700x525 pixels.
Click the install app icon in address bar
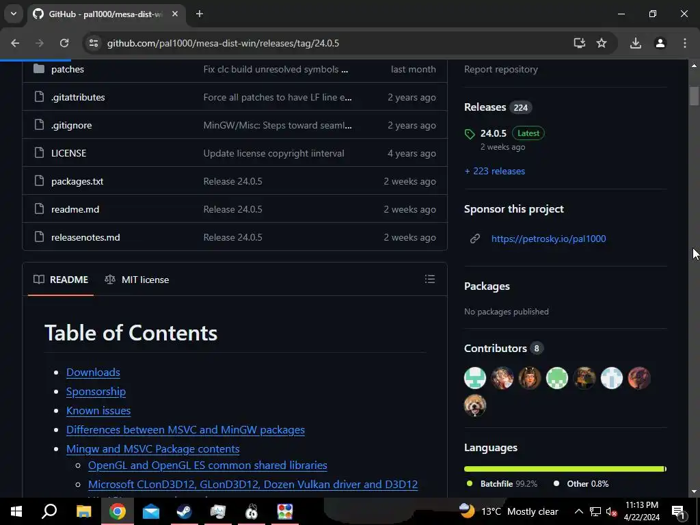(x=580, y=43)
